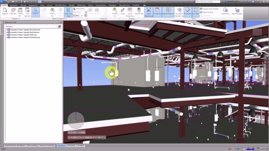Expand the HVAC.nwc model node
The image size is (269, 151).
click(x=7, y=35)
